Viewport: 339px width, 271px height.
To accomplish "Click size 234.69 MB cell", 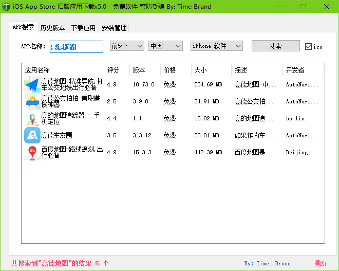I will pos(208,84).
